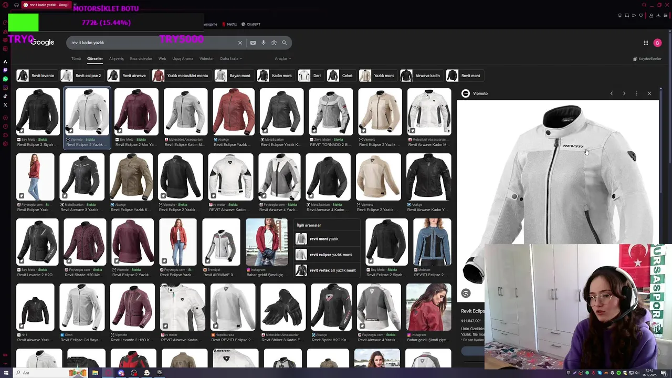Open Opera easy setup menu icon

tap(665, 15)
